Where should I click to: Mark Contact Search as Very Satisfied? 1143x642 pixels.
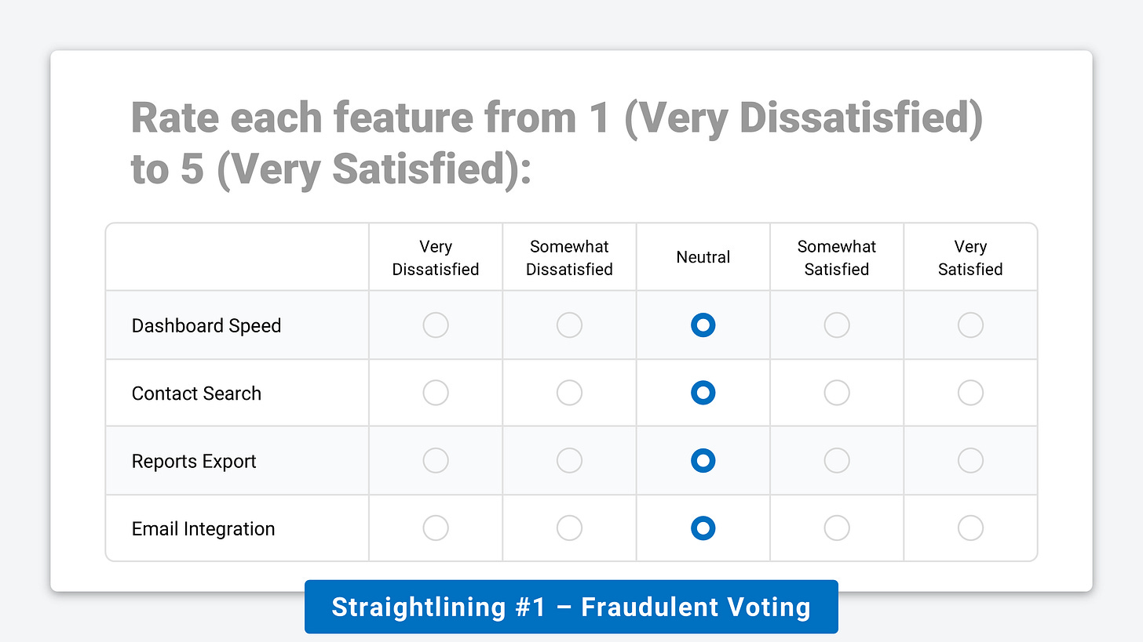(x=970, y=393)
